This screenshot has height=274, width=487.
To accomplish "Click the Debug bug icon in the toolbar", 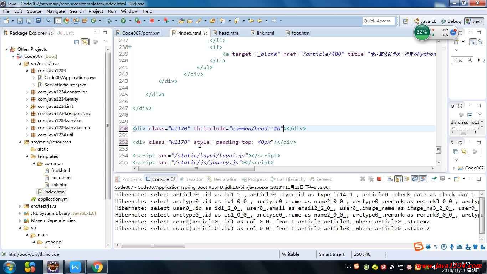I will pyautogui.click(x=109, y=21).
